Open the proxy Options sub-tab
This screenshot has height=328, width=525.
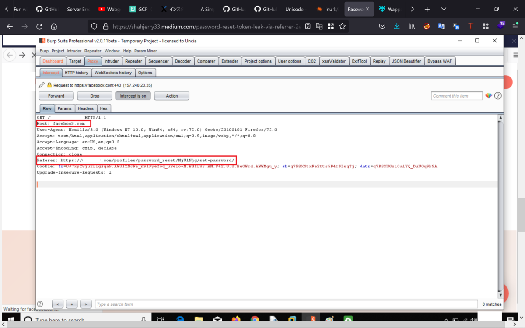tap(145, 73)
